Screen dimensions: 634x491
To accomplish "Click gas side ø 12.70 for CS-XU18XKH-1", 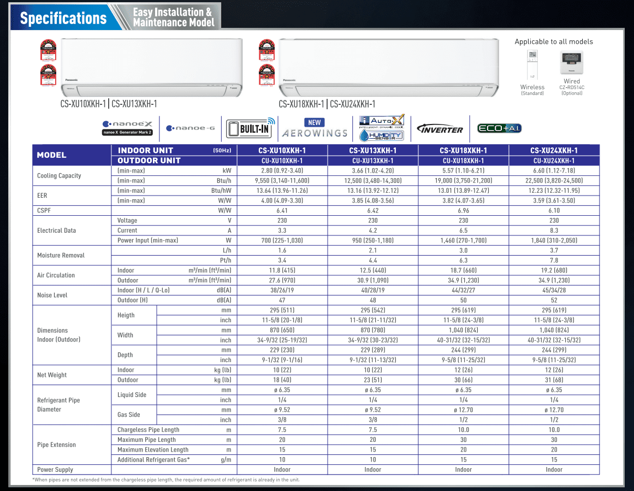I will coord(464,410).
